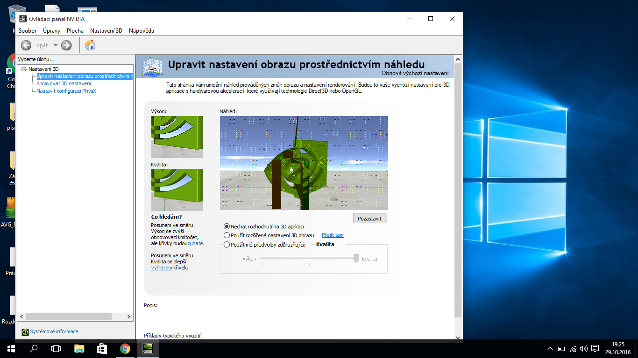Click the main panel's scroll-up arrow
Viewport: 638px width, 358px height.
[458, 59]
